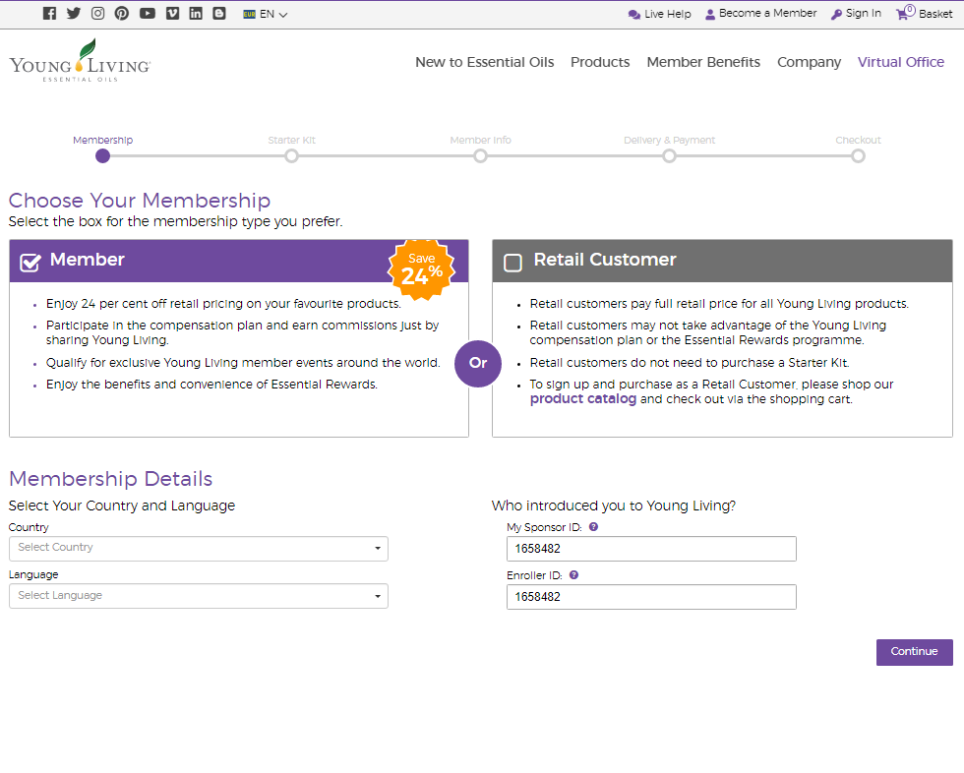Click the My Sponsor ID help icon

(x=593, y=526)
